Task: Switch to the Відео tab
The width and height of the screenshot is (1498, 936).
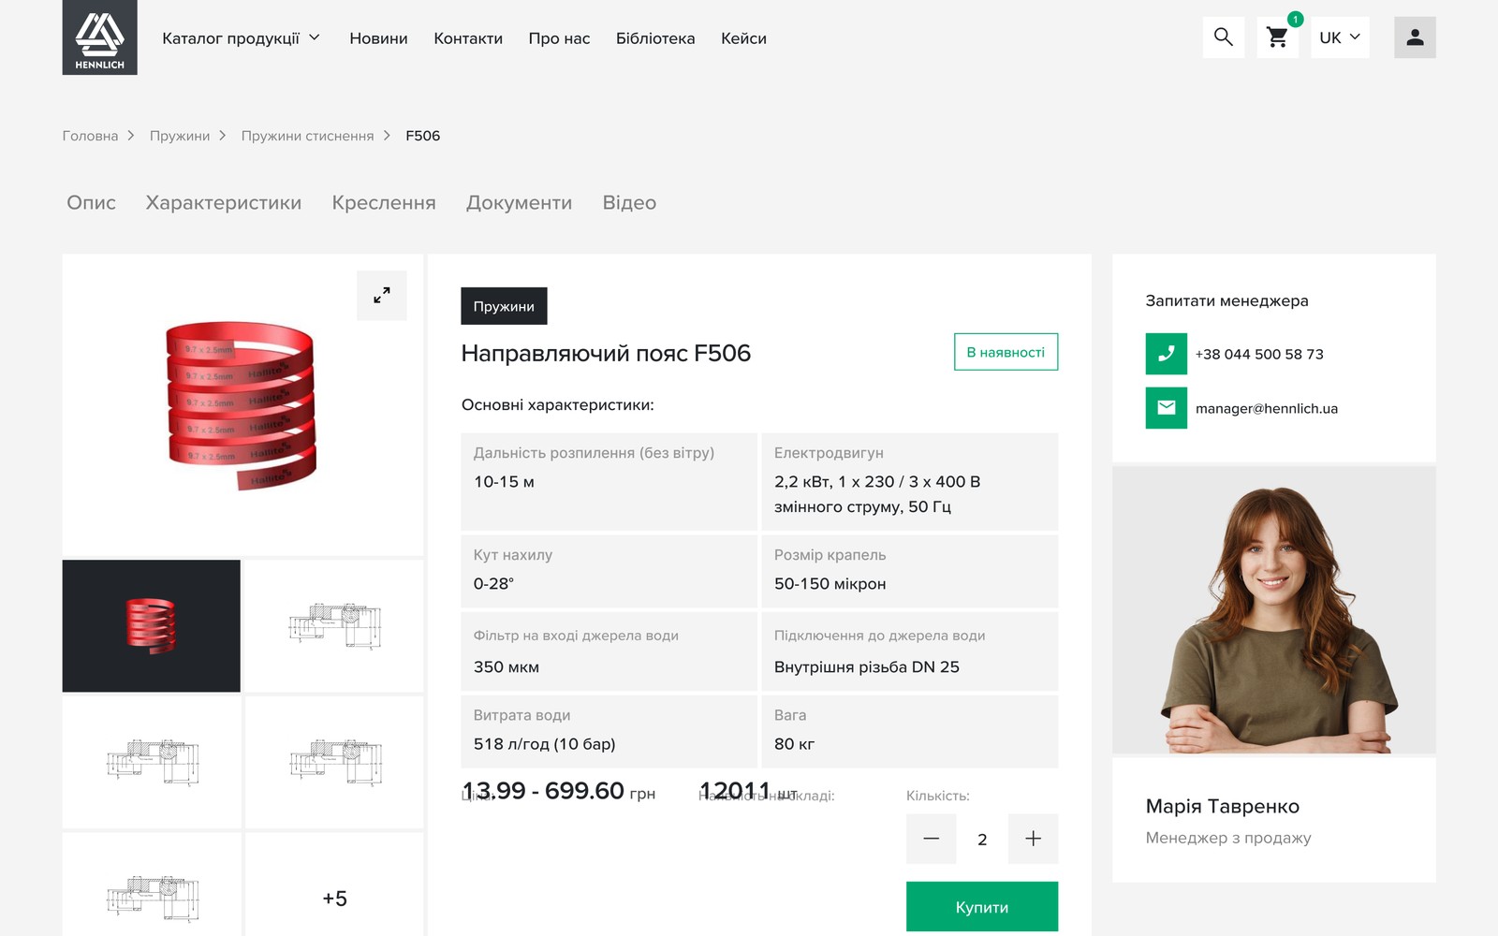Action: 629,203
